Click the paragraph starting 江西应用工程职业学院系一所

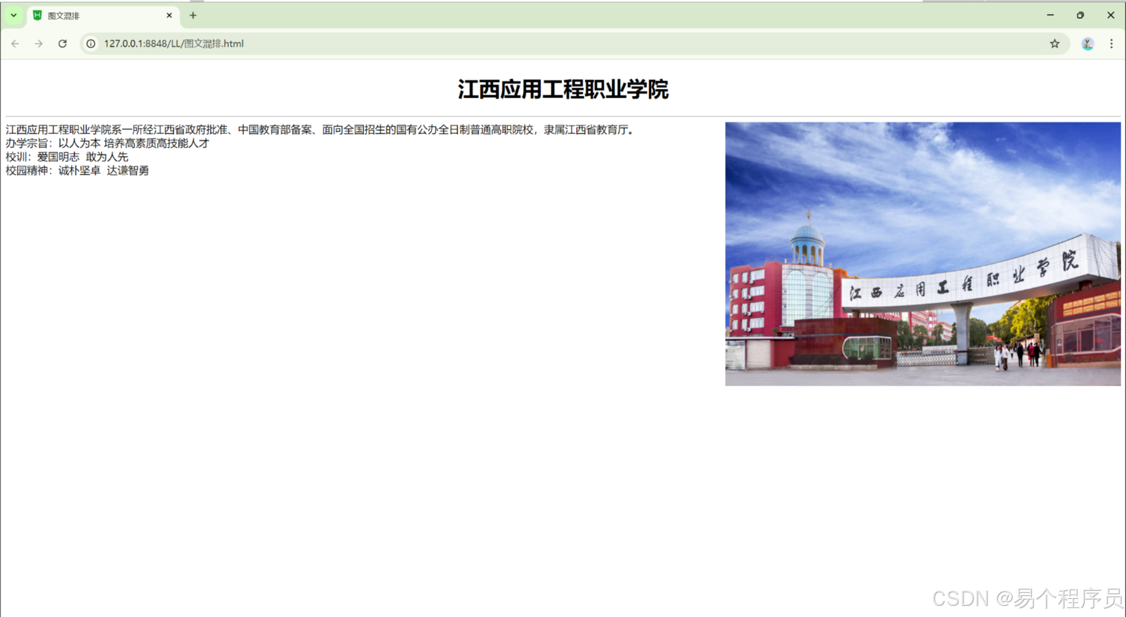point(321,130)
